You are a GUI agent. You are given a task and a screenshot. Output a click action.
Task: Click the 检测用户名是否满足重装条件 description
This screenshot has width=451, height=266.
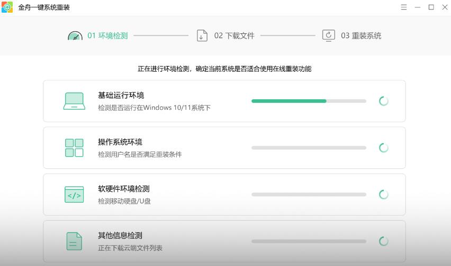click(x=140, y=155)
